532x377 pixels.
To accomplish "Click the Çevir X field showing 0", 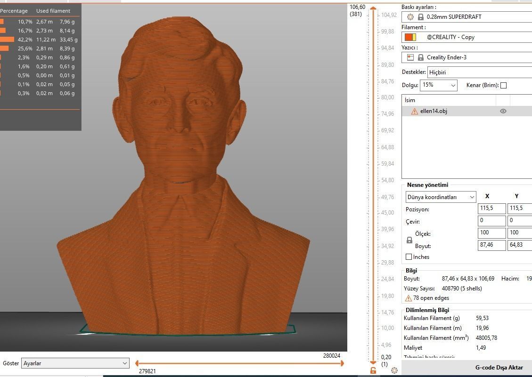I will coord(491,221).
